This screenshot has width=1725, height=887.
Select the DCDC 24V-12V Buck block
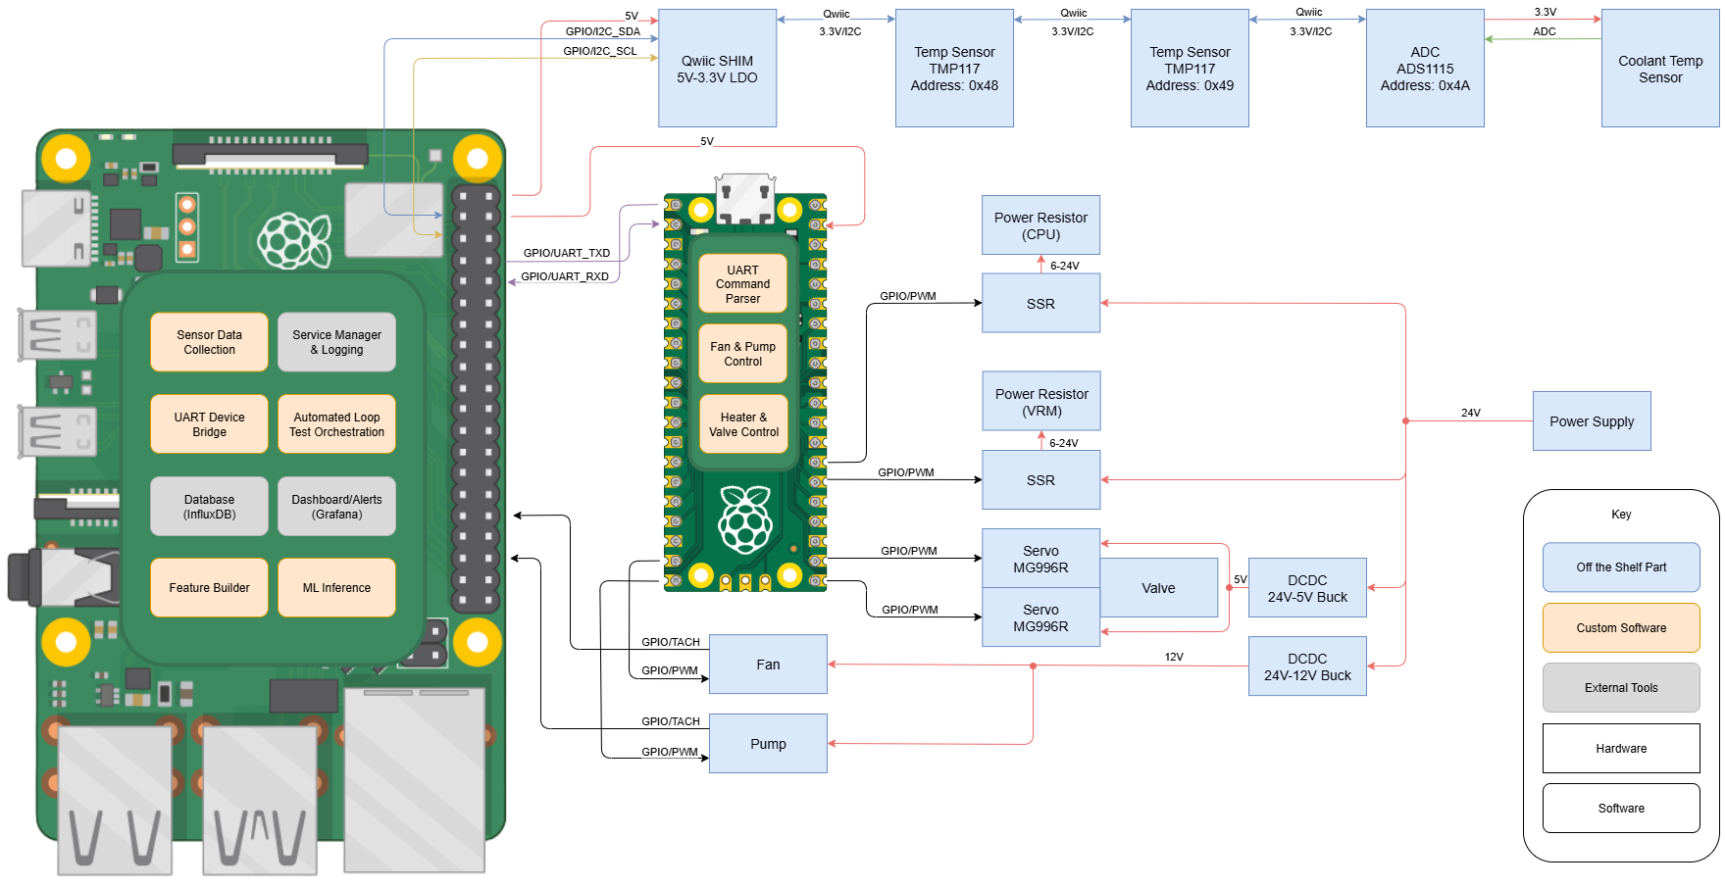point(1306,666)
